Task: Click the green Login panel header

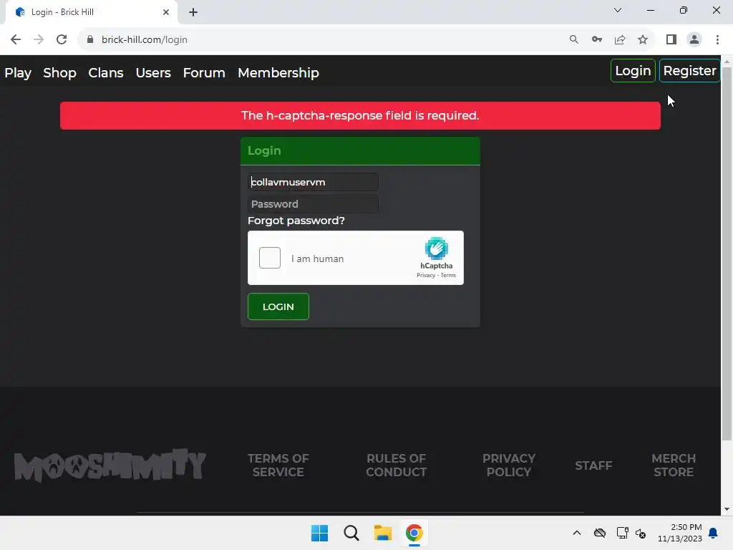Action: (x=360, y=151)
